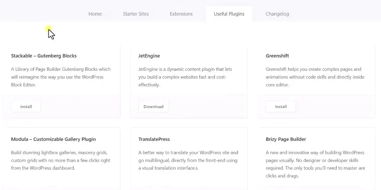
Task: Click the Greenshift card title
Action: point(277,56)
